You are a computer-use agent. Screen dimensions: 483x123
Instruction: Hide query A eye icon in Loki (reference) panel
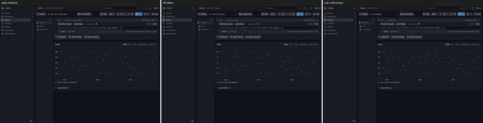point(472,20)
